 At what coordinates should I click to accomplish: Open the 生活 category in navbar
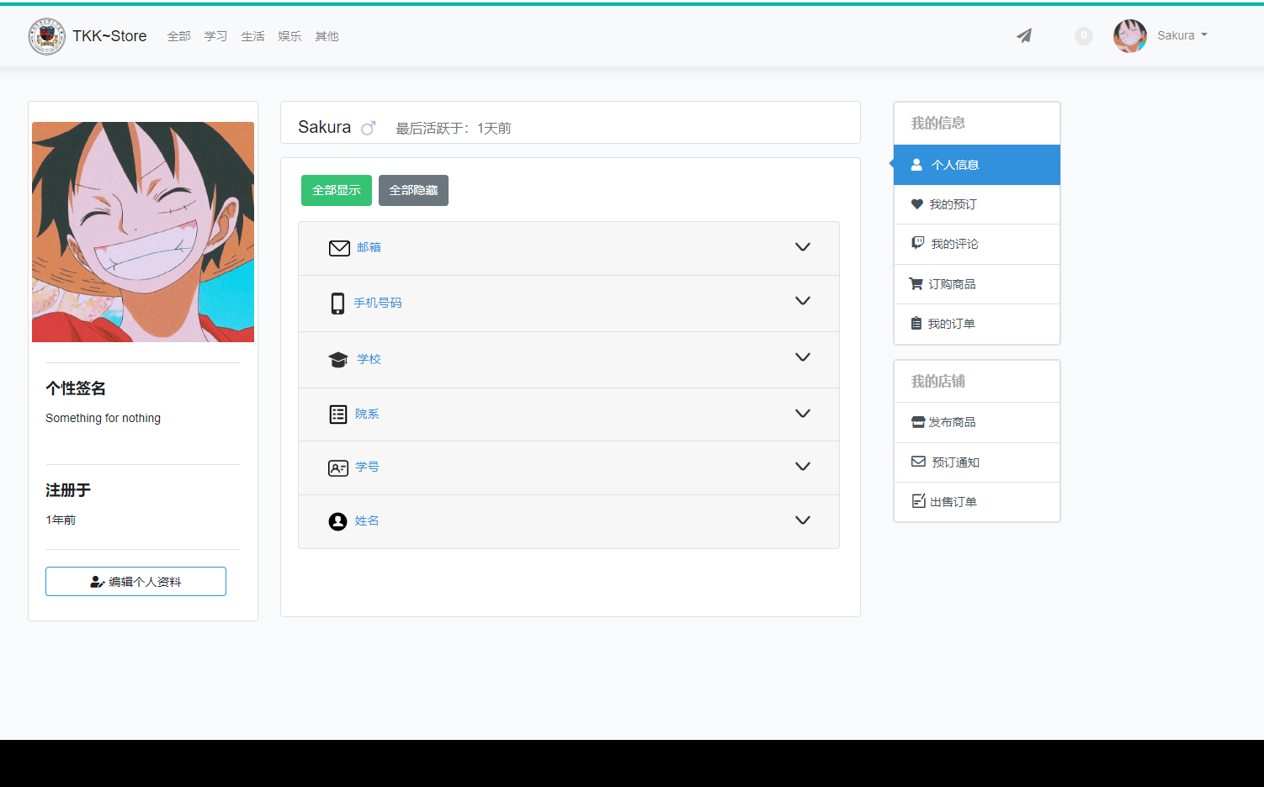coord(253,36)
